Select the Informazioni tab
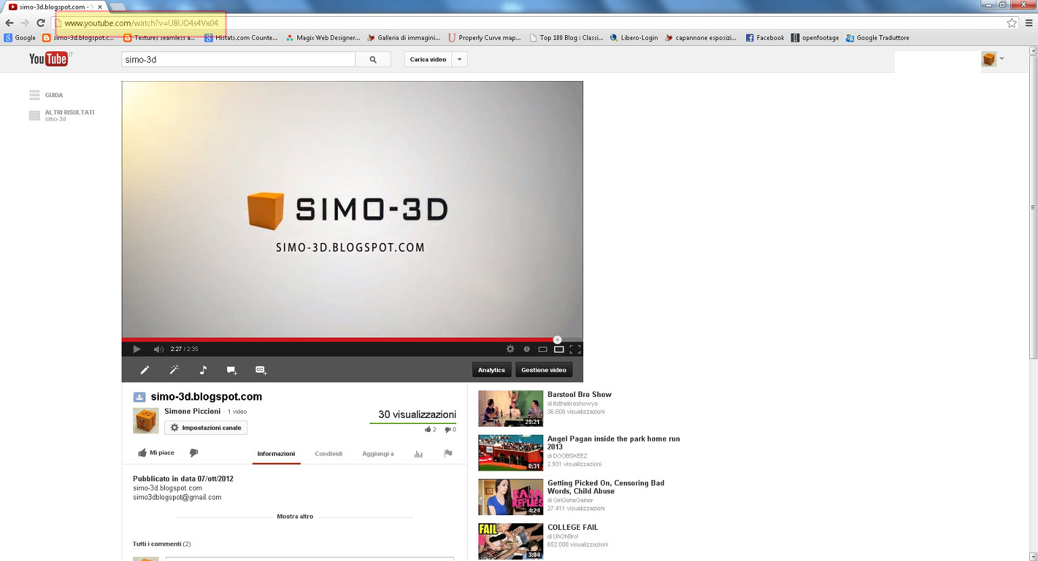This screenshot has width=1038, height=561. tap(276, 454)
